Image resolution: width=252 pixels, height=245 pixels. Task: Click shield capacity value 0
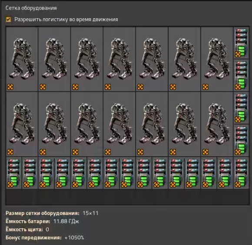pyautogui.click(x=47, y=229)
